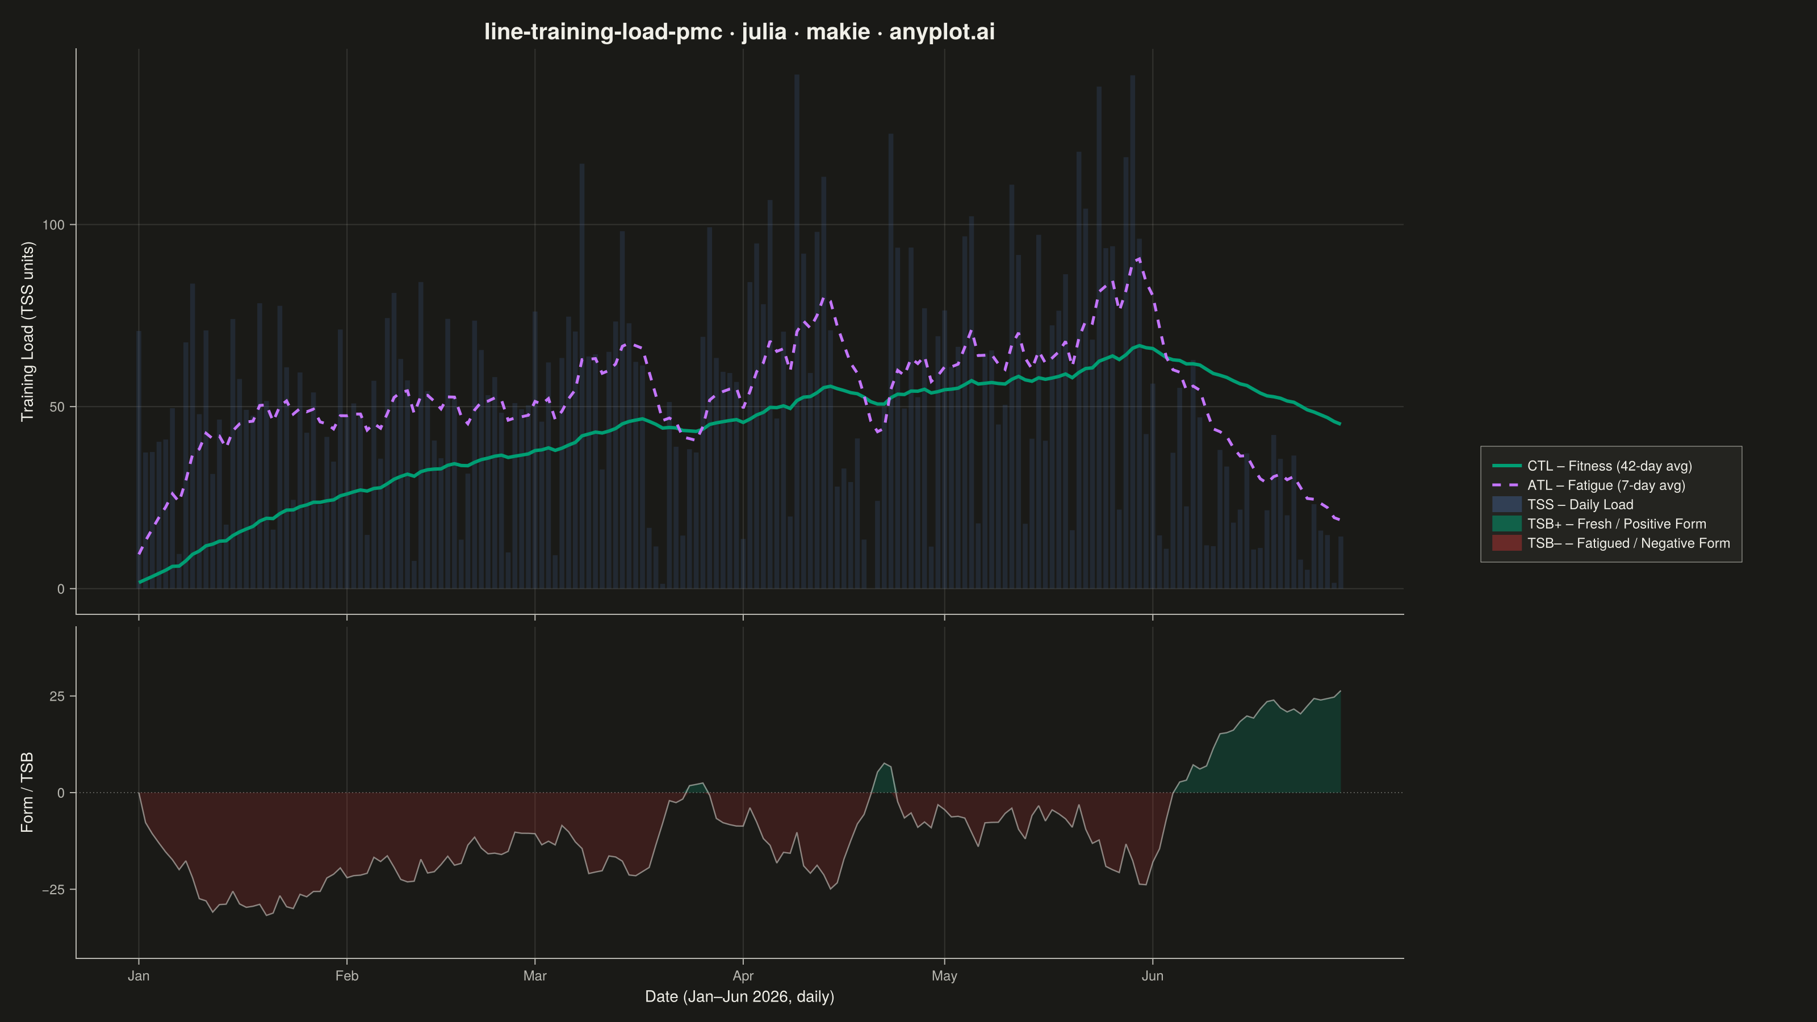Screen dimensions: 1817x1022
Task: Click the Feb tick label on x-axis
Action: [x=346, y=976]
